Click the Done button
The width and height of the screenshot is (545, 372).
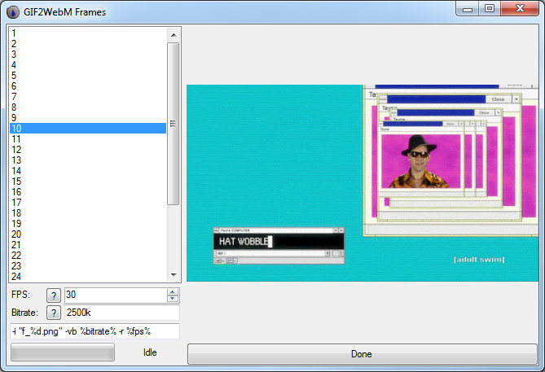pos(363,354)
